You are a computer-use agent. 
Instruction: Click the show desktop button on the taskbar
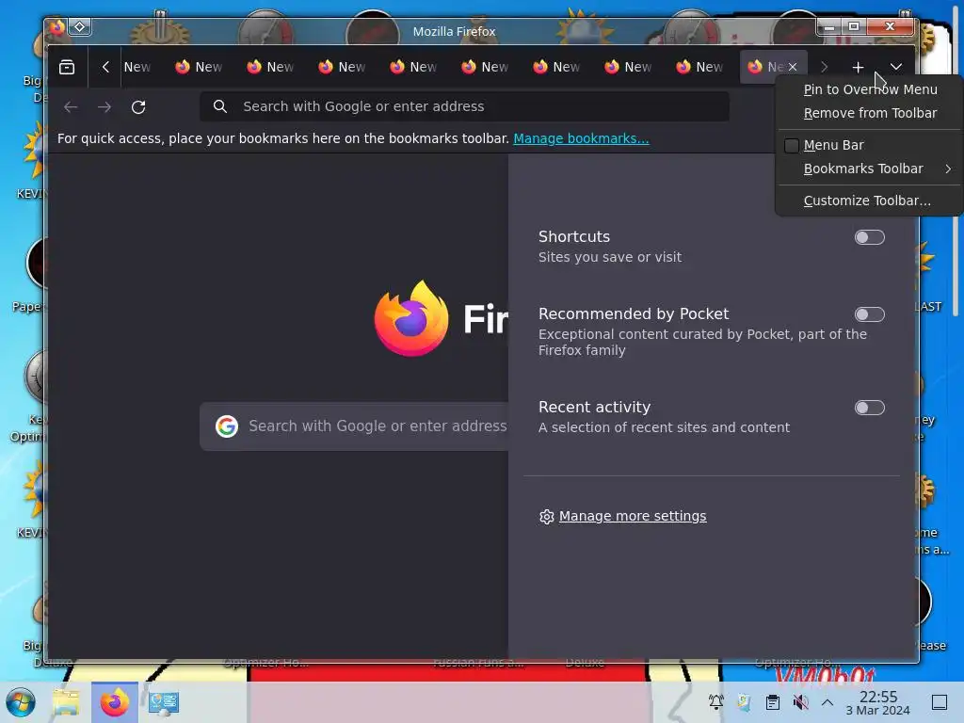click(940, 702)
